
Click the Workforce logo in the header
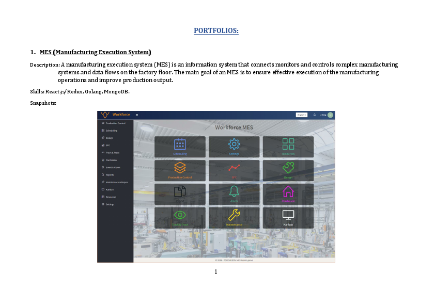[x=115, y=115]
